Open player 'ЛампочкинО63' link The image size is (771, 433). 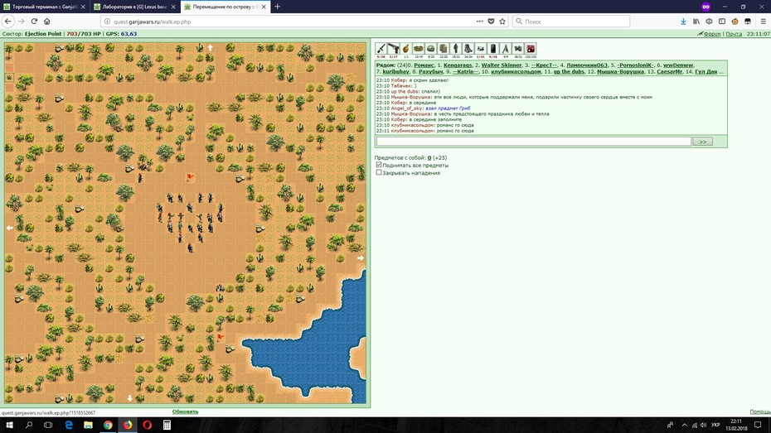(x=587, y=65)
